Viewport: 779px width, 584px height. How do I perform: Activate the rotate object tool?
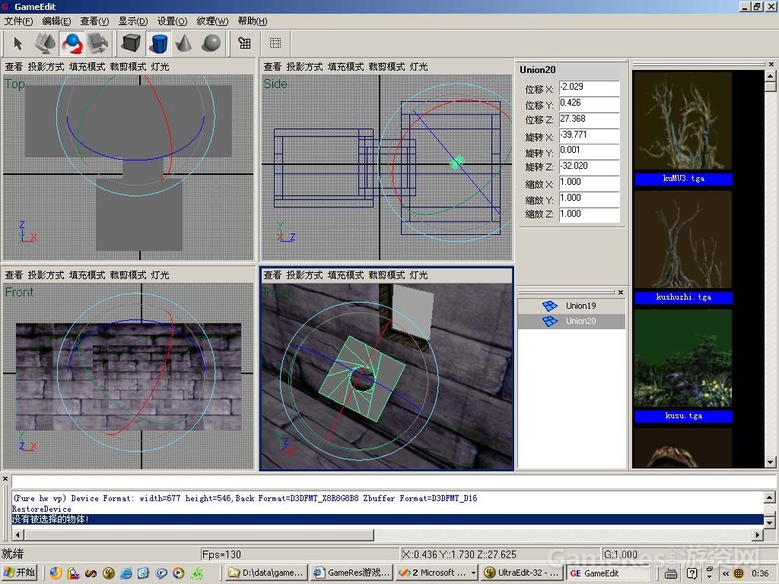[72, 43]
